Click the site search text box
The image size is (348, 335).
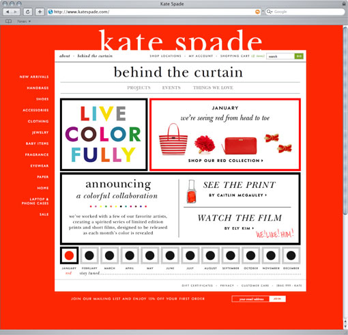coord(280,56)
